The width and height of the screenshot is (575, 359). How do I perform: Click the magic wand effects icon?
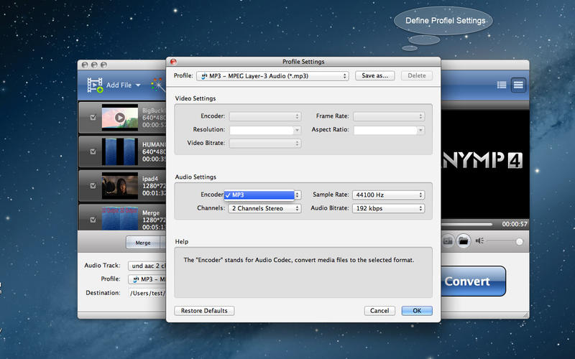[x=156, y=85]
